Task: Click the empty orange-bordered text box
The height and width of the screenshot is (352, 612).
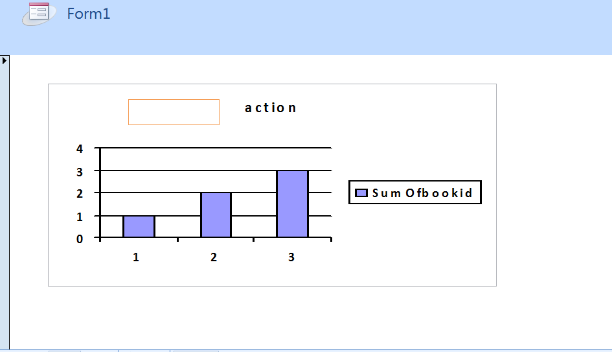Action: (174, 112)
